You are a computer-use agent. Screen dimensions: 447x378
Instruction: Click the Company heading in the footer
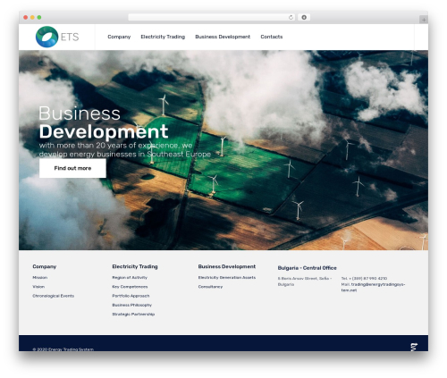click(45, 266)
